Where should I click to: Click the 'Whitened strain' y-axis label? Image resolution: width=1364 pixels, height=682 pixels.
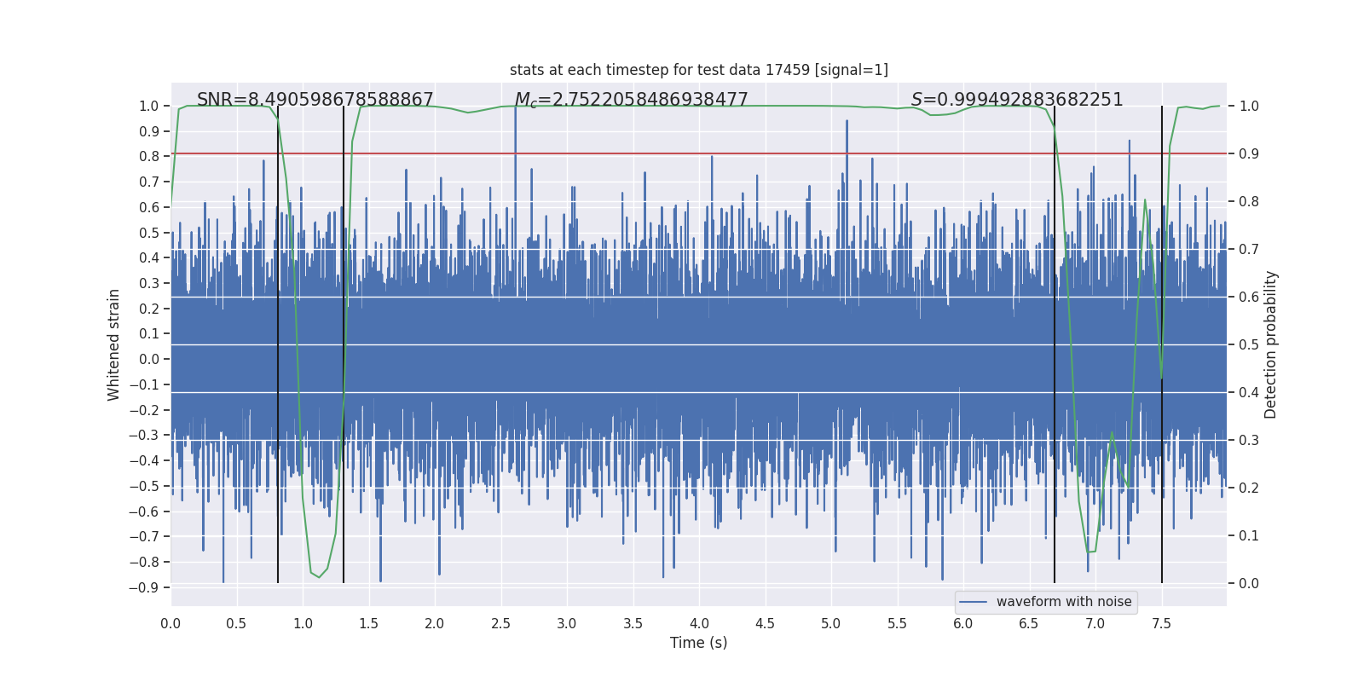114,344
